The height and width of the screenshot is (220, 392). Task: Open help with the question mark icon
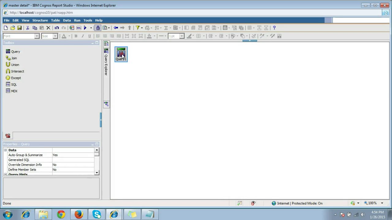[274, 28]
